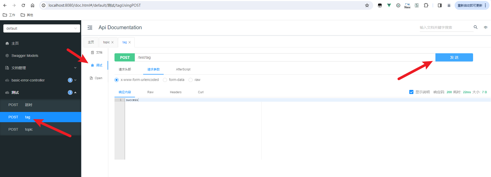The width and height of the screenshot is (491, 177).
Task: Open browser three-dot menu
Action: tap(485, 5)
